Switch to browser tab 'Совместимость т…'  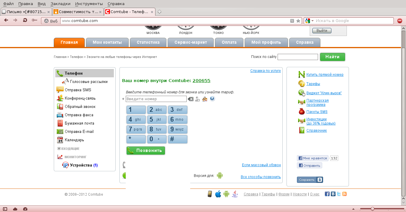(x=78, y=12)
